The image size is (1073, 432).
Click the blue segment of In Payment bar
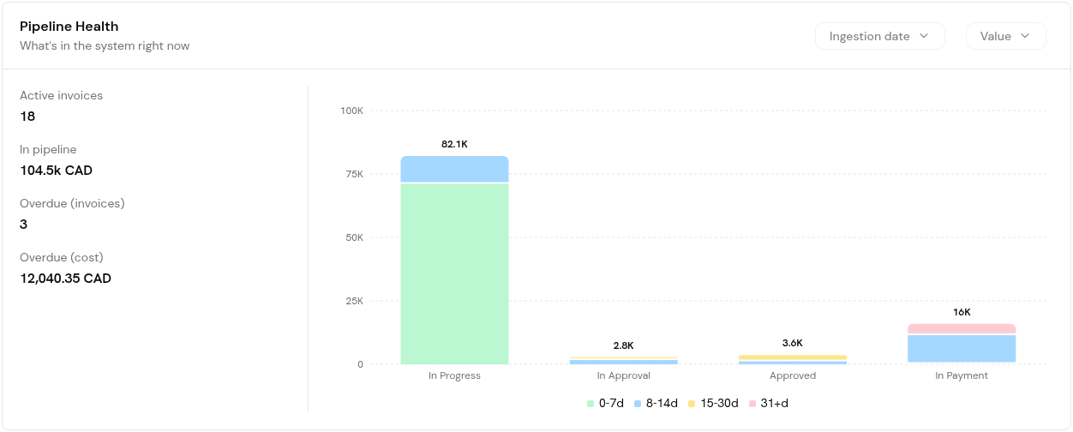(962, 350)
